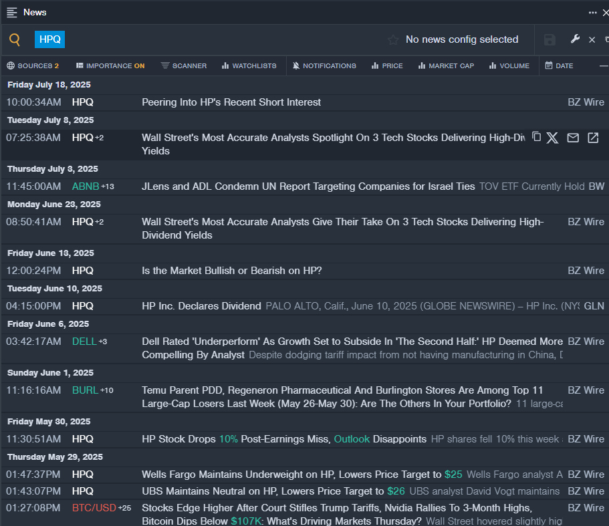Open 'Peering Into HP's Recent Short Interest'
This screenshot has height=526, width=609.
231,102
